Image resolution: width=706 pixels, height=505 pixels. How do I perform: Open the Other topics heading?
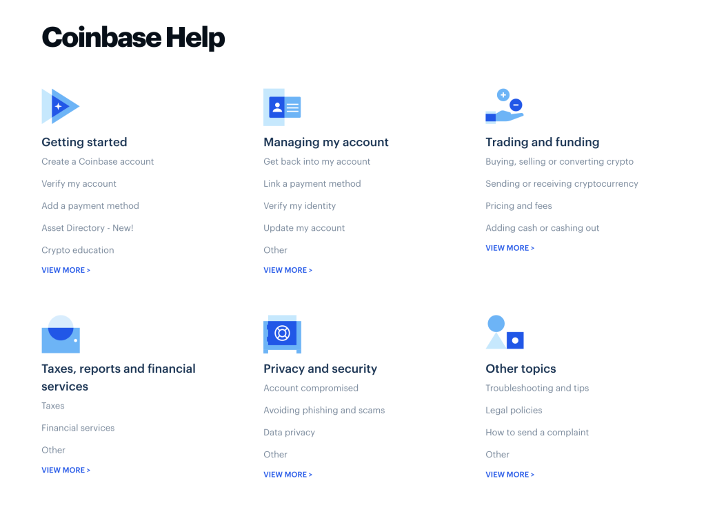pos(521,369)
